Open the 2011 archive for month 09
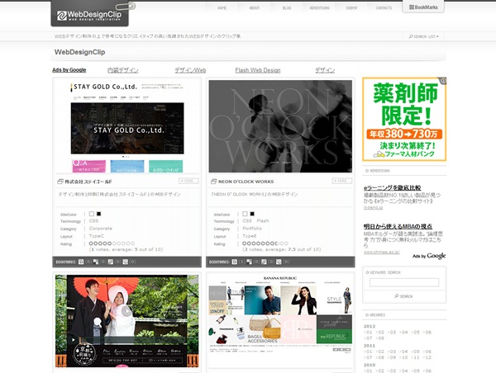The height and width of the screenshot is (373, 496). (x=392, y=357)
